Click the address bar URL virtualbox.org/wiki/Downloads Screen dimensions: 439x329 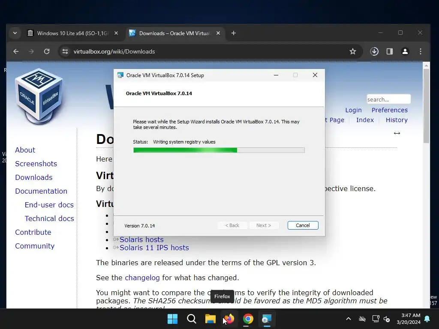pos(114,51)
